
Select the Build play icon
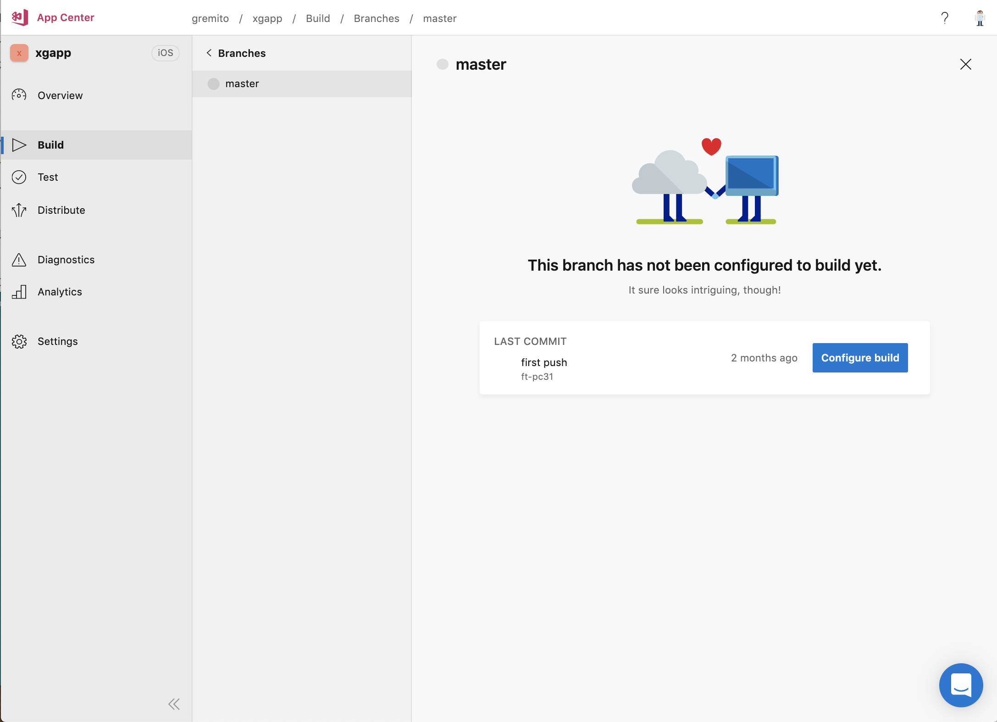coord(19,145)
